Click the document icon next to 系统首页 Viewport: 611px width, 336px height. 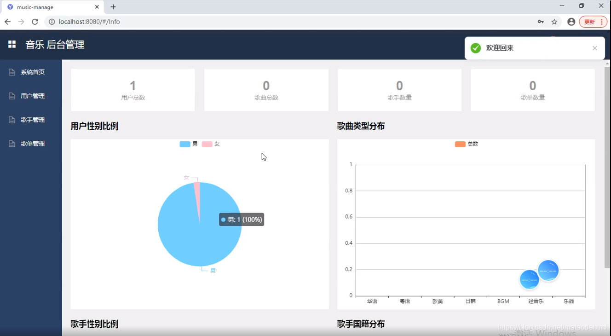point(12,72)
